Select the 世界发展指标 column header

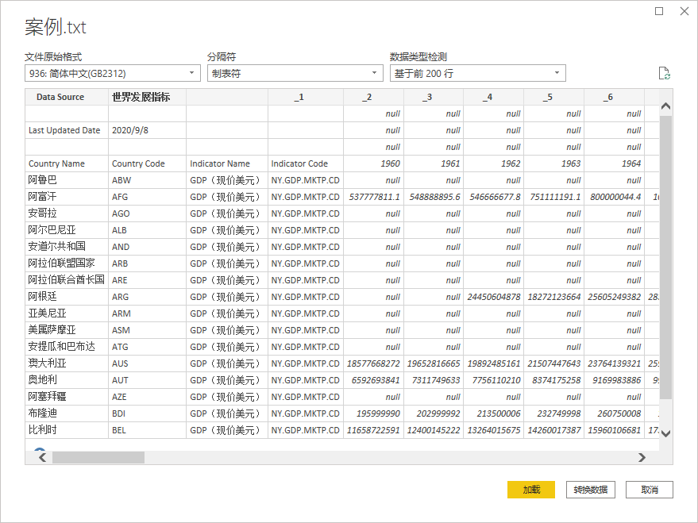point(136,97)
